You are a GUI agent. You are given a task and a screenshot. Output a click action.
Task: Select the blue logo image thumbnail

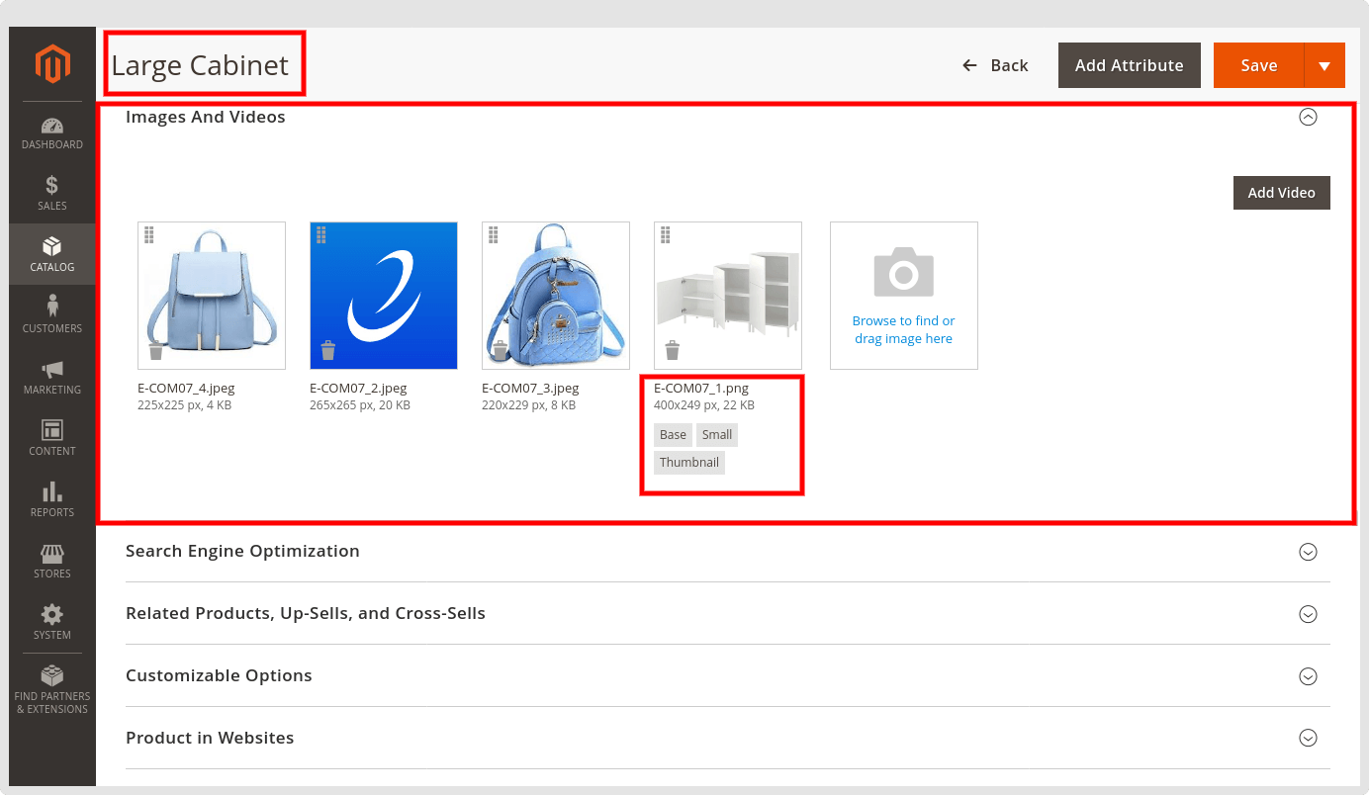(x=384, y=296)
